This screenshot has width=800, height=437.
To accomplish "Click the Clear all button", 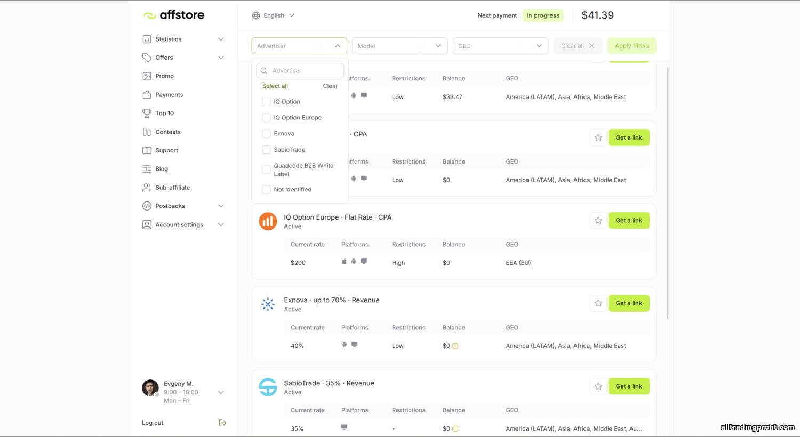I will (x=578, y=46).
